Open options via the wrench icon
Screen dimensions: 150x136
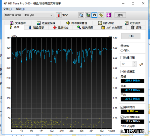click(101, 15)
